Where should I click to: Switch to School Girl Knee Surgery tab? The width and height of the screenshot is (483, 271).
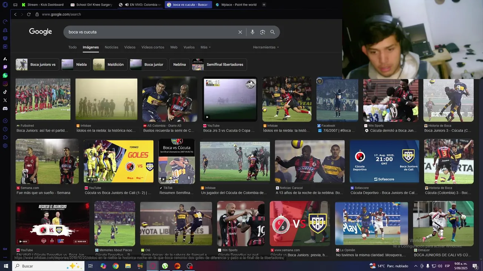91,5
